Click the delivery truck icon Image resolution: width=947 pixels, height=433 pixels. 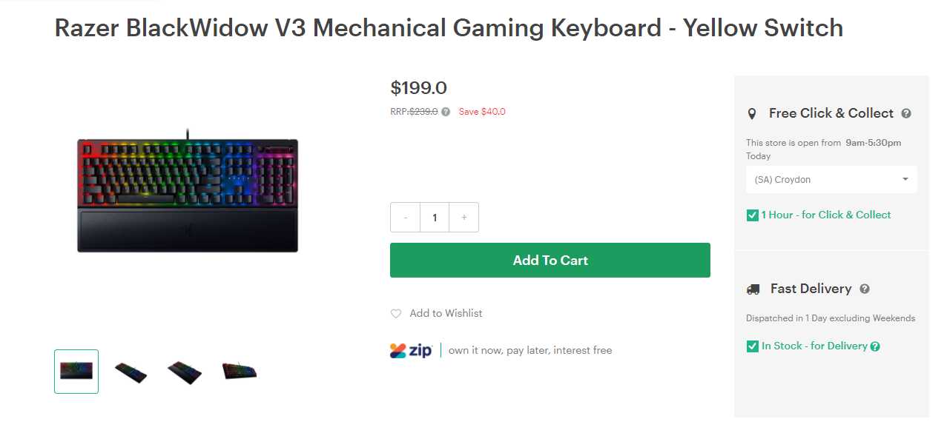coord(753,289)
